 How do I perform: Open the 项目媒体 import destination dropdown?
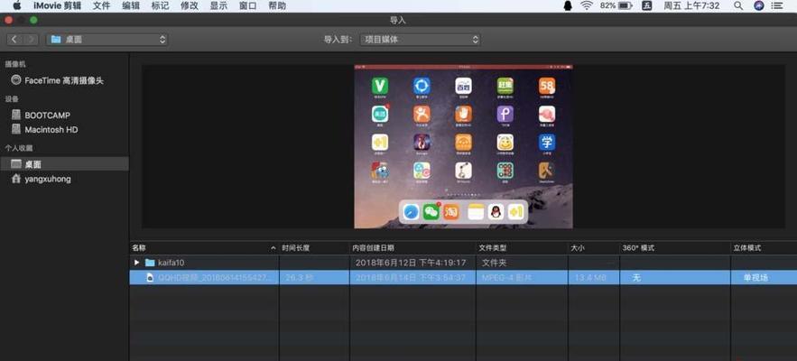pyautogui.click(x=420, y=39)
